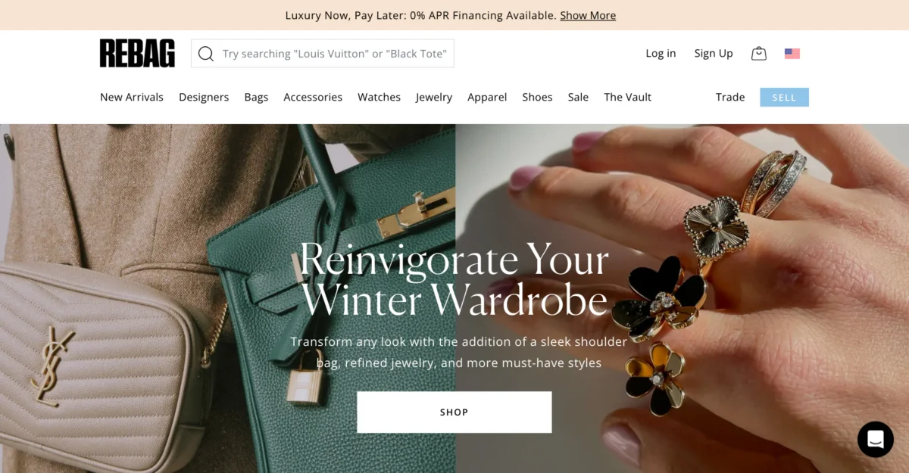Click Sign Up

click(714, 54)
